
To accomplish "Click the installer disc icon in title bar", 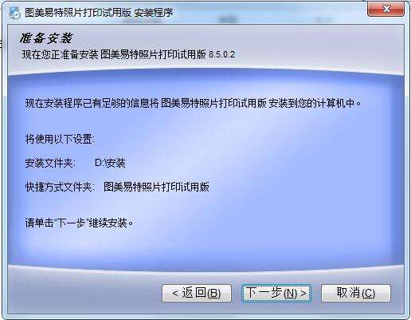I will (x=14, y=13).
